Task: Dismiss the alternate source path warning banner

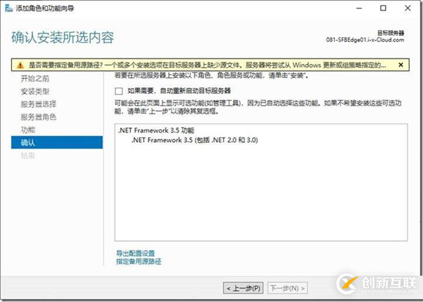Action: pyautogui.click(x=401, y=65)
